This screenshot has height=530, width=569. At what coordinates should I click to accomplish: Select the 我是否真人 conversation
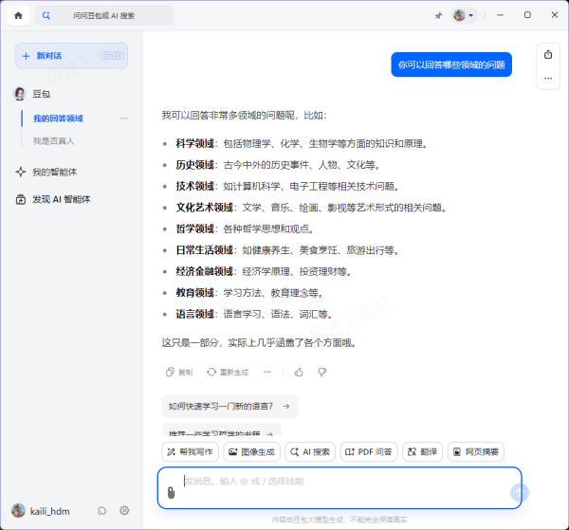(x=54, y=141)
